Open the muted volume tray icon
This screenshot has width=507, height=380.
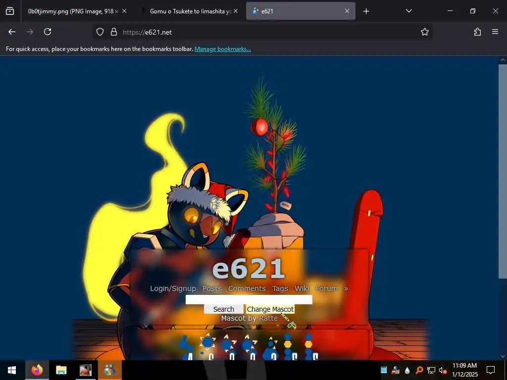pos(443,370)
